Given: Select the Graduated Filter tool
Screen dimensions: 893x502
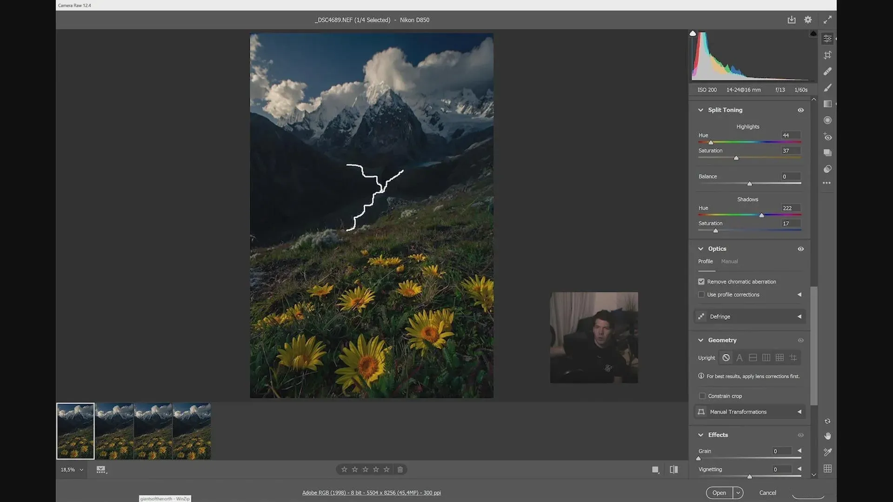Looking at the screenshot, I should click(827, 104).
